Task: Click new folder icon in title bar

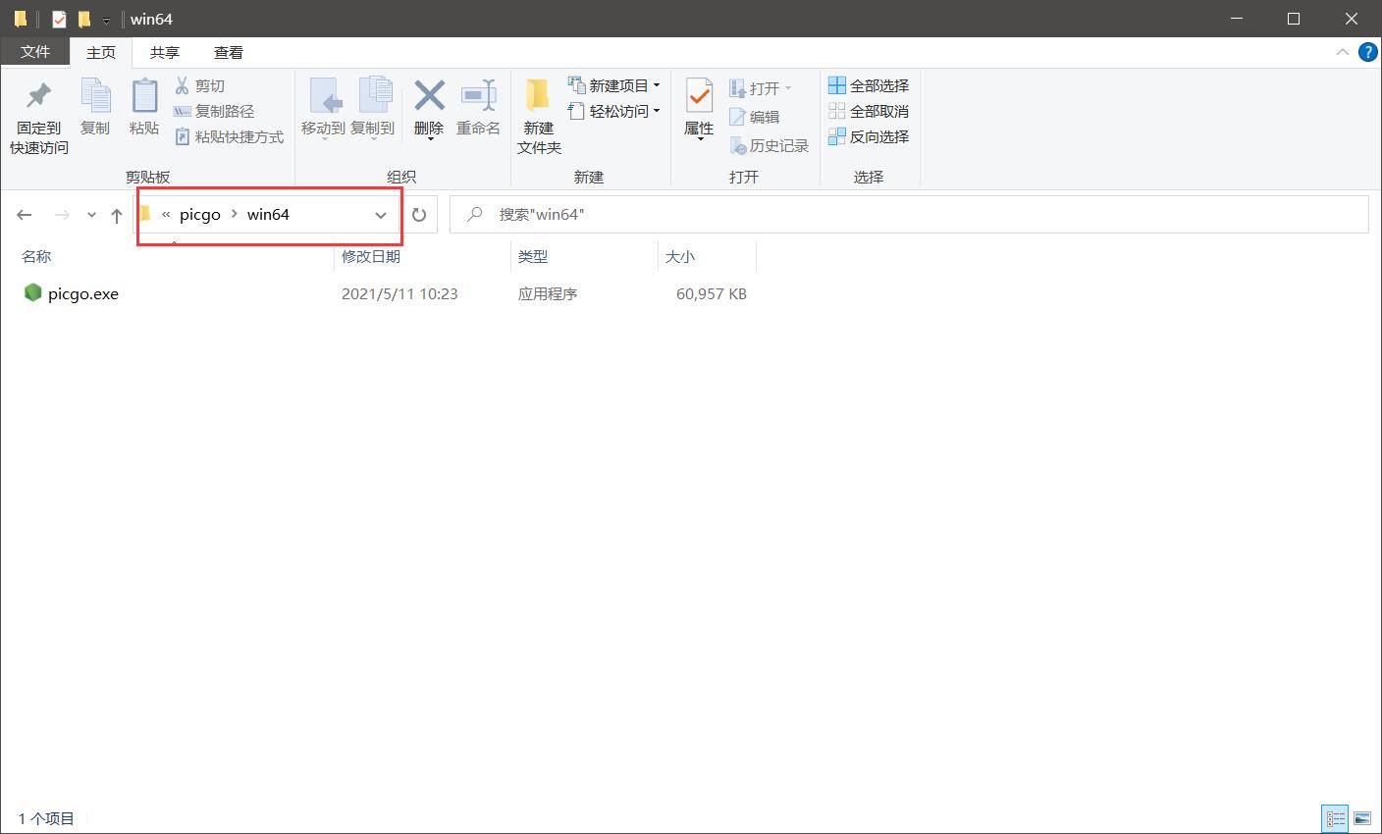Action: (84, 19)
